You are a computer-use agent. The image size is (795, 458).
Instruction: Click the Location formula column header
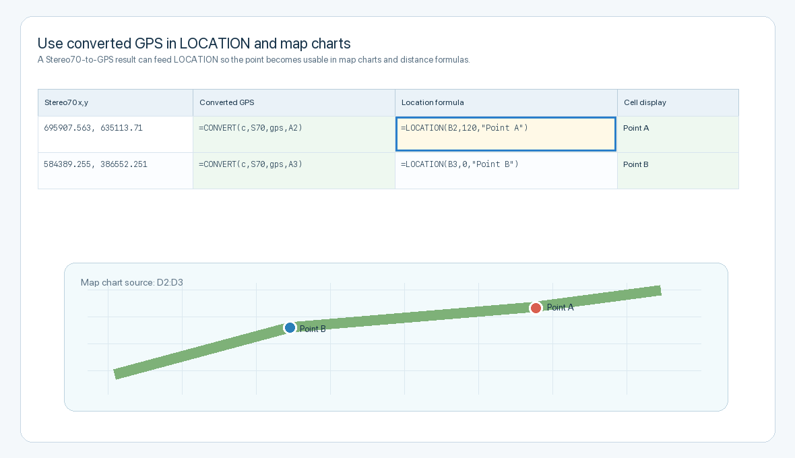coord(506,103)
